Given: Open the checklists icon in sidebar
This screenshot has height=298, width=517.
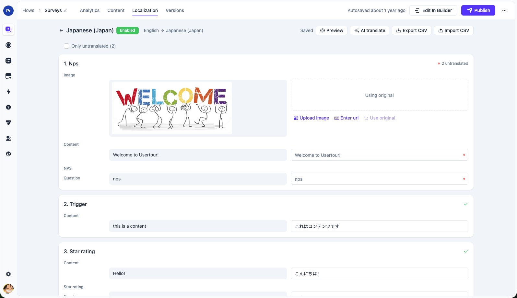Looking at the screenshot, I should point(8,61).
